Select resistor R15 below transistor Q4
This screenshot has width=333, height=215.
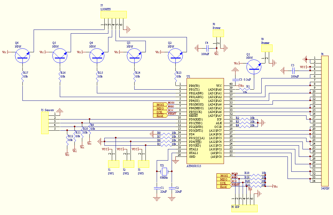click(x=97, y=76)
